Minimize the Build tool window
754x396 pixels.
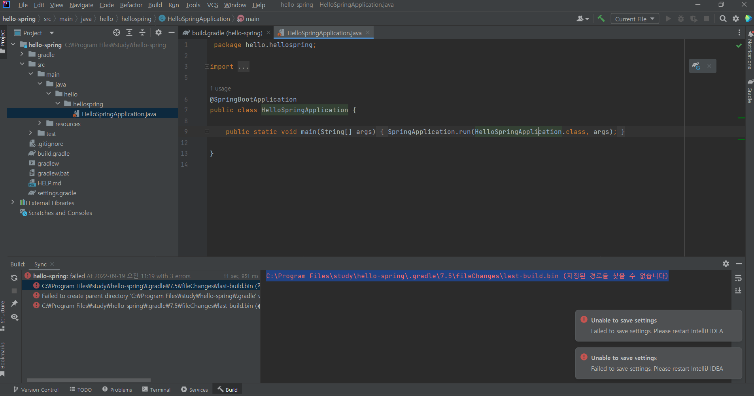tap(739, 264)
